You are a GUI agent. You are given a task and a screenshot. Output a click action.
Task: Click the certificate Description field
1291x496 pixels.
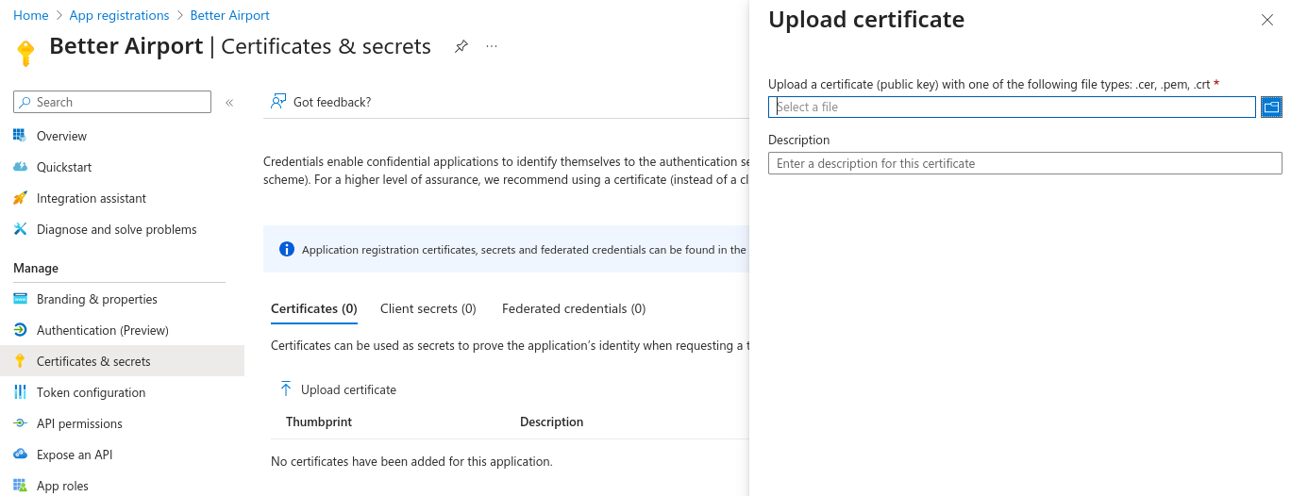pos(1025,163)
